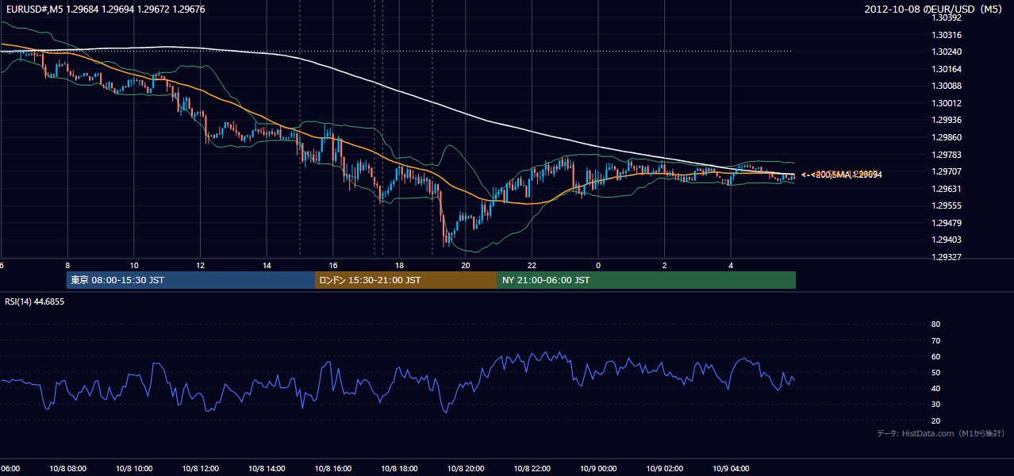Click price axis label 1.29860
The width and height of the screenshot is (1014, 476).
point(947,137)
